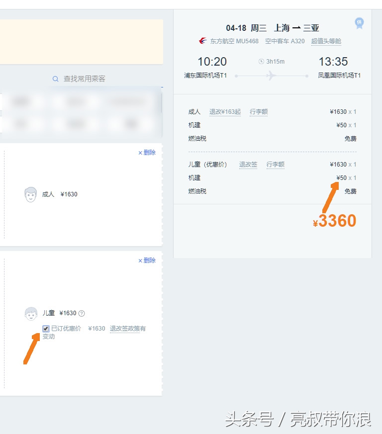This screenshot has width=382, height=434.
Task: Delete the adult passenger card
Action: click(x=147, y=153)
